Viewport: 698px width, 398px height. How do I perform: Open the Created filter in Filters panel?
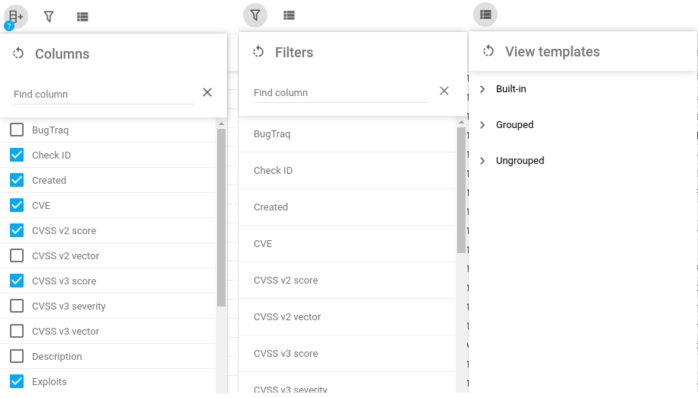point(271,207)
